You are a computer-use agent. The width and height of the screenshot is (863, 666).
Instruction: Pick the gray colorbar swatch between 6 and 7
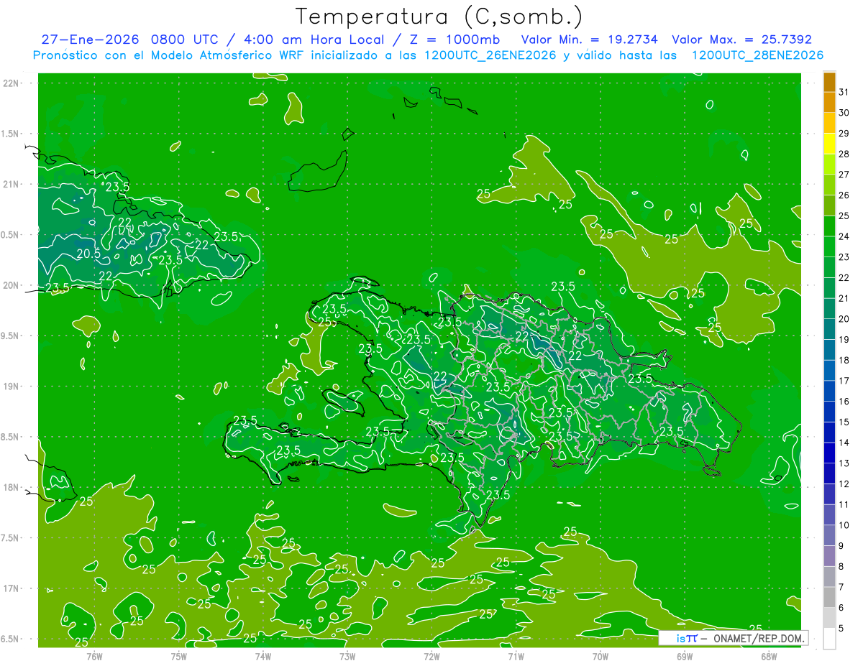[x=829, y=598]
